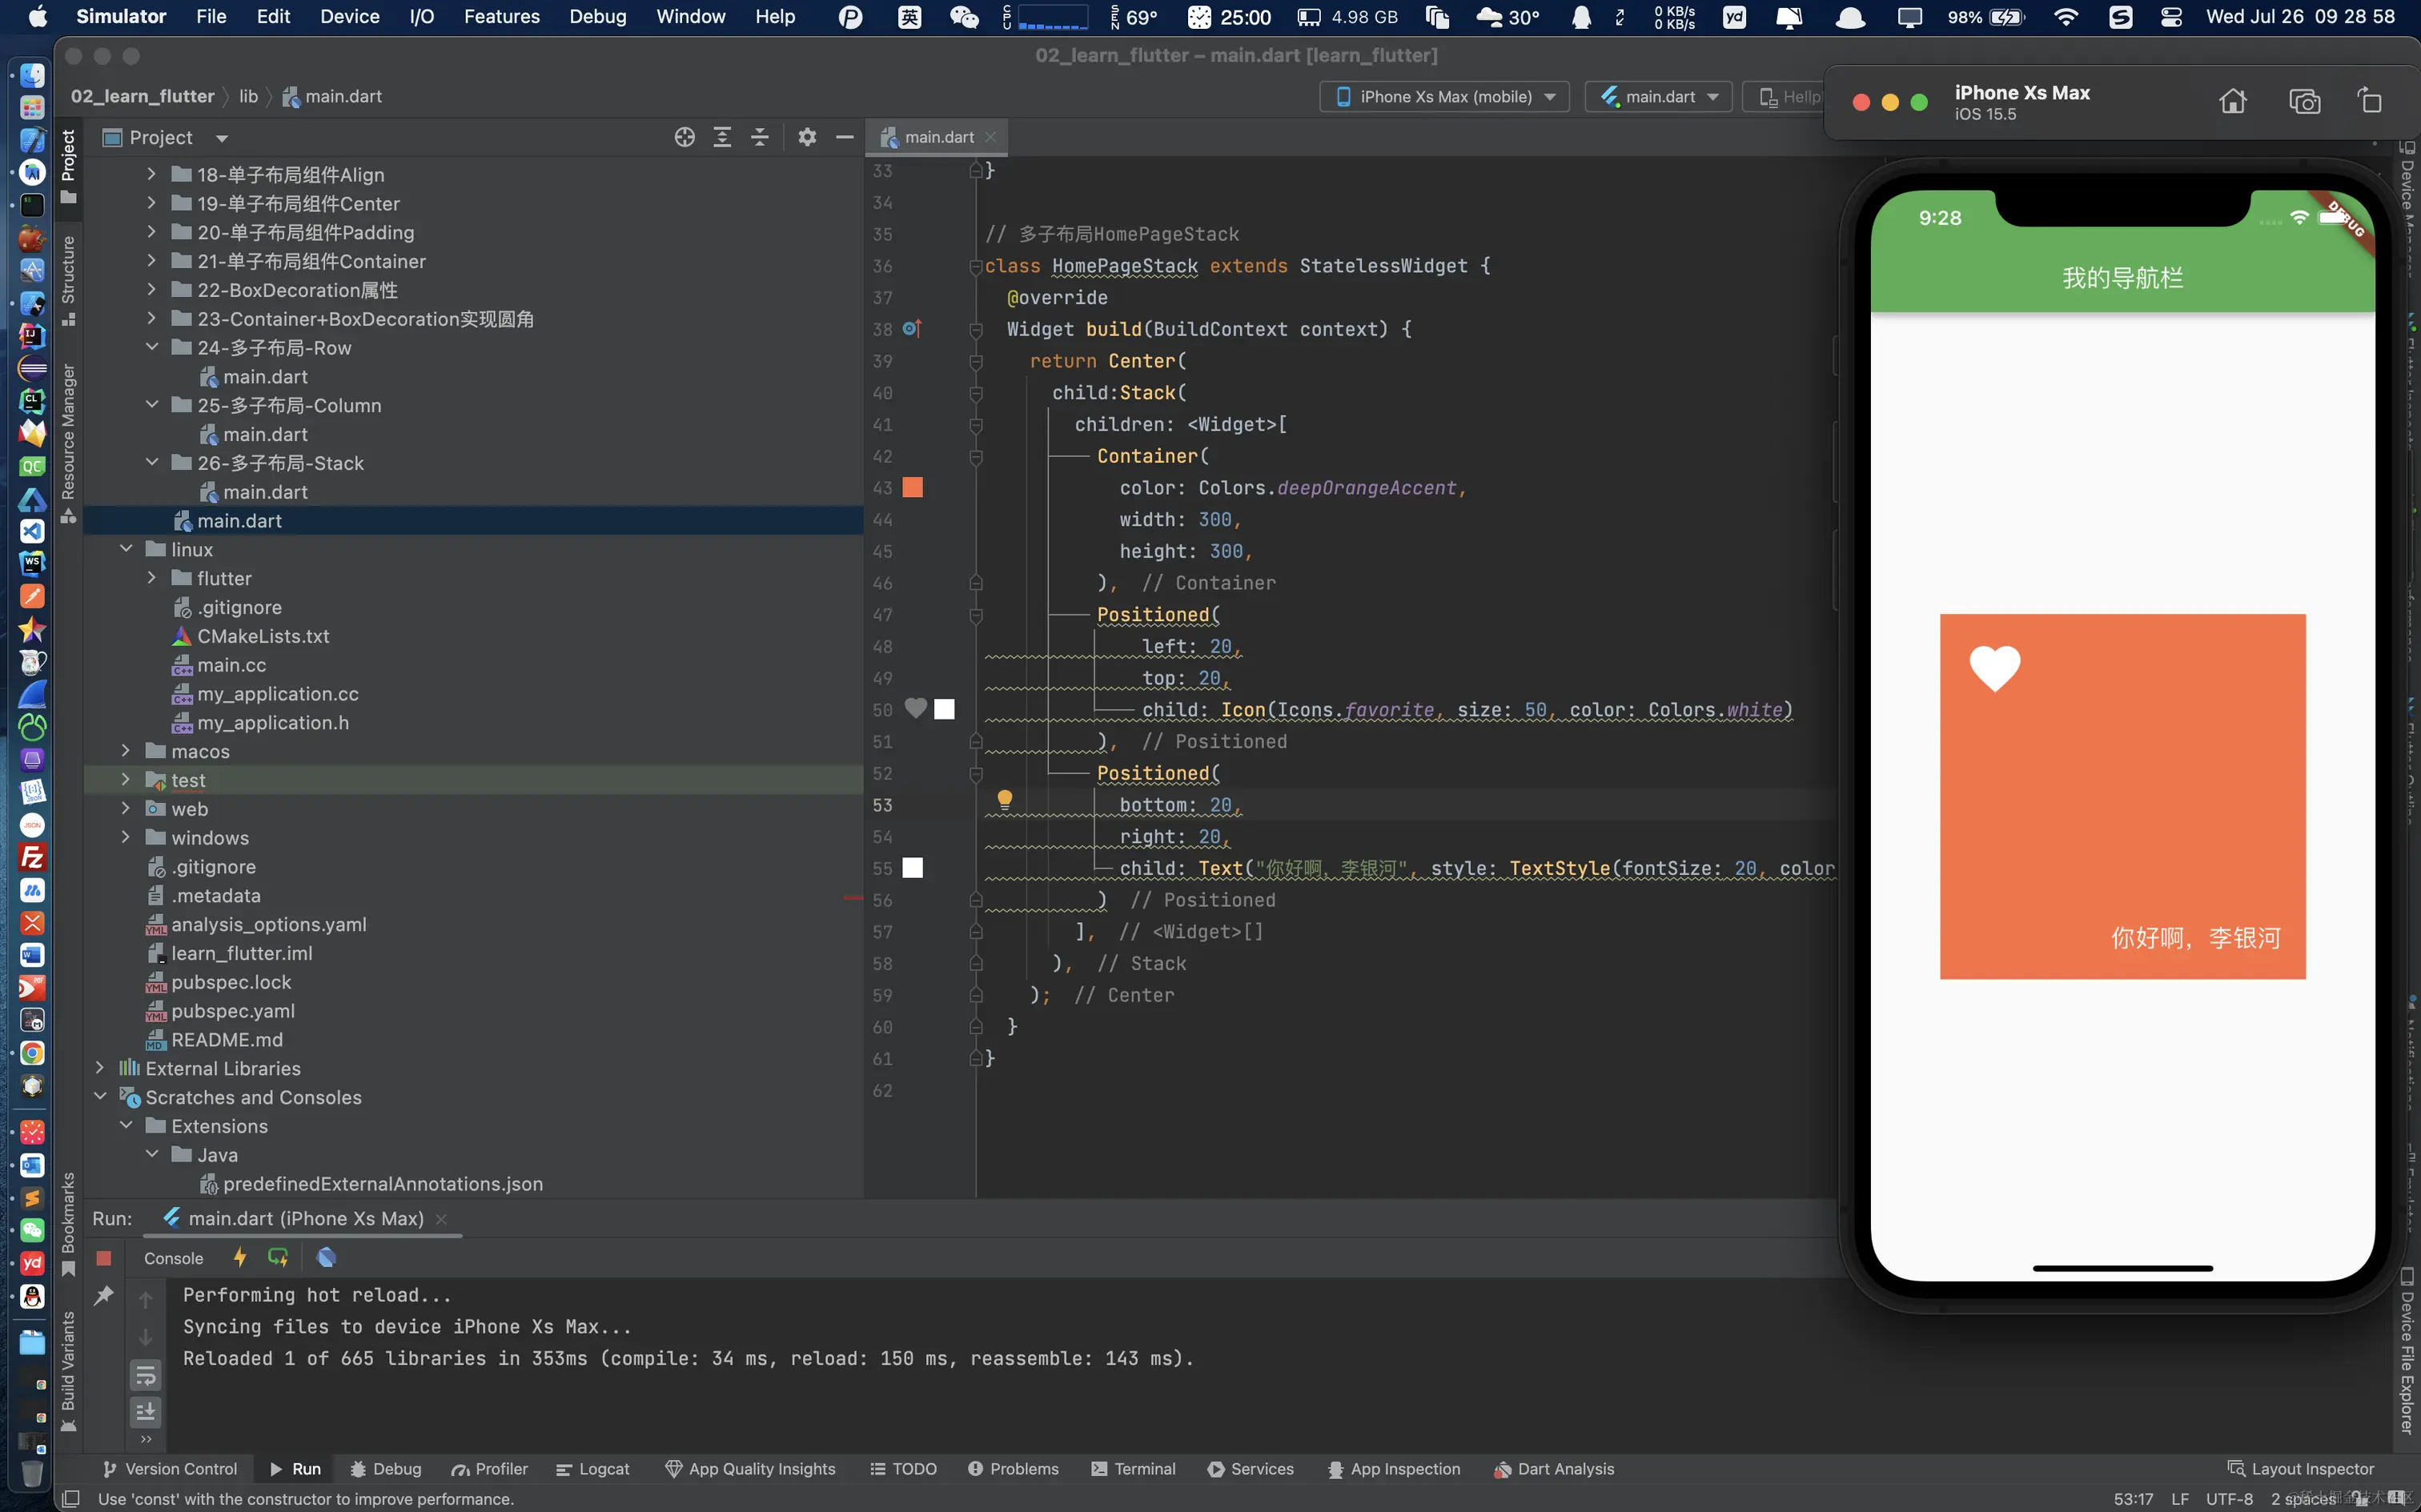Viewport: 2421px width, 1512px height.
Task: Click the pin tab icon in Run panel
Action: (104, 1296)
